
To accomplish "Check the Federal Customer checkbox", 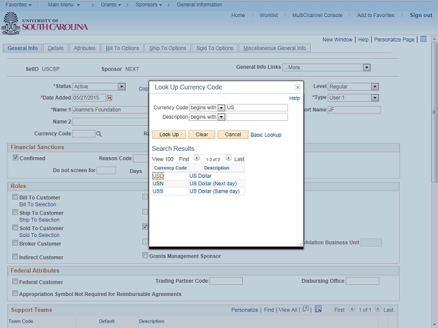I will pyautogui.click(x=15, y=282).
